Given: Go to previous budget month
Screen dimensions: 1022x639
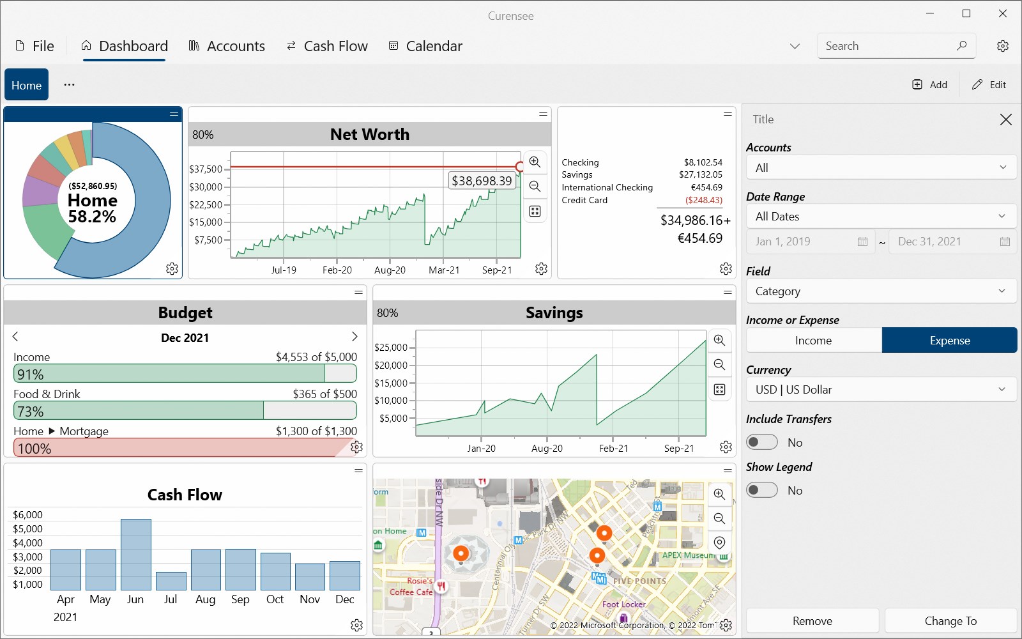Looking at the screenshot, I should pyautogui.click(x=15, y=337).
